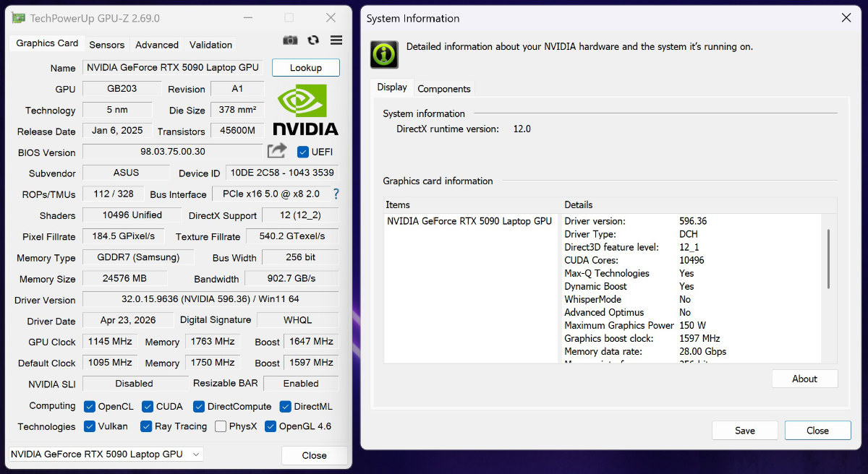Screen dimensions: 868x474
Task: Toggle the OpenGL 4.6 checkbox
Action: 271,426
